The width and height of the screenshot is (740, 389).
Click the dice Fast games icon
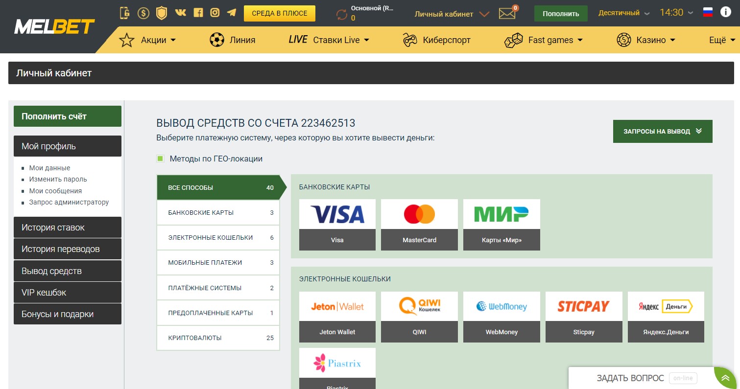pyautogui.click(x=514, y=40)
